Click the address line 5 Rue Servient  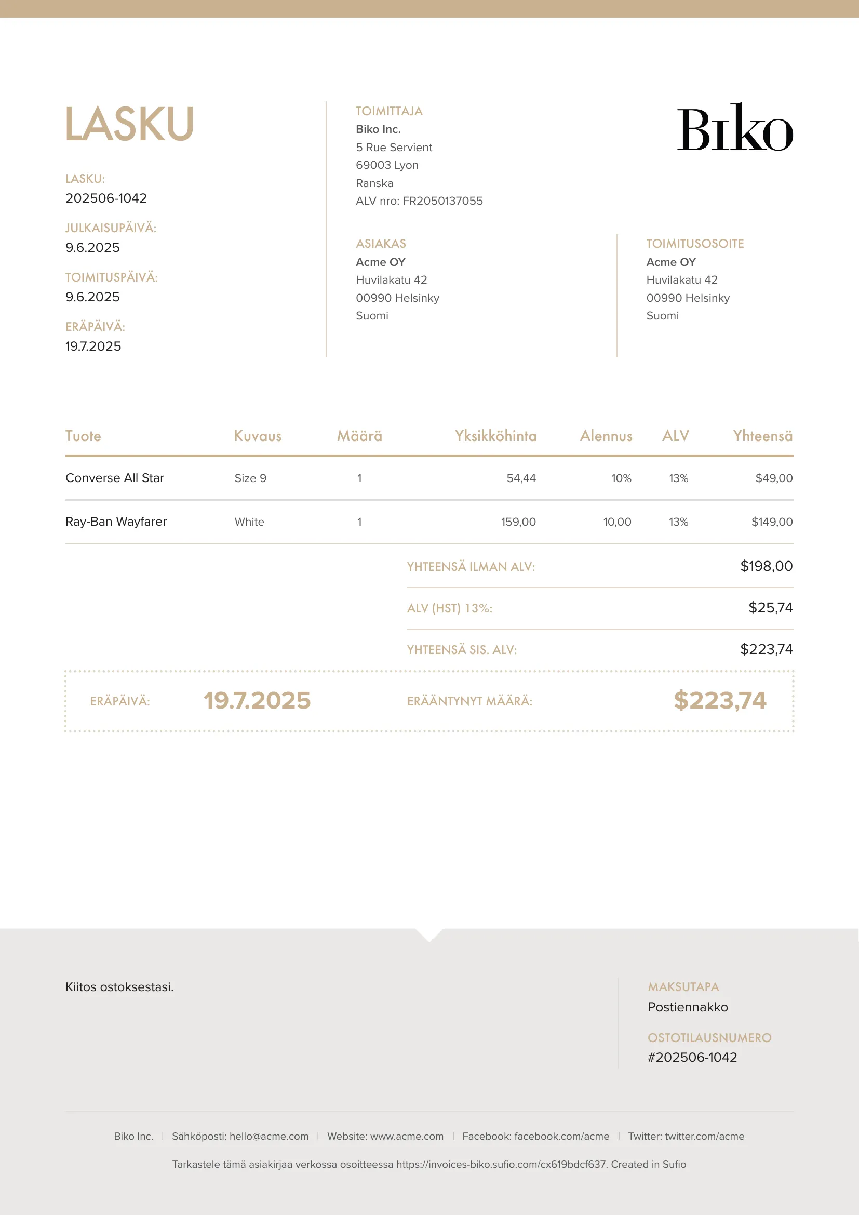[x=394, y=147]
